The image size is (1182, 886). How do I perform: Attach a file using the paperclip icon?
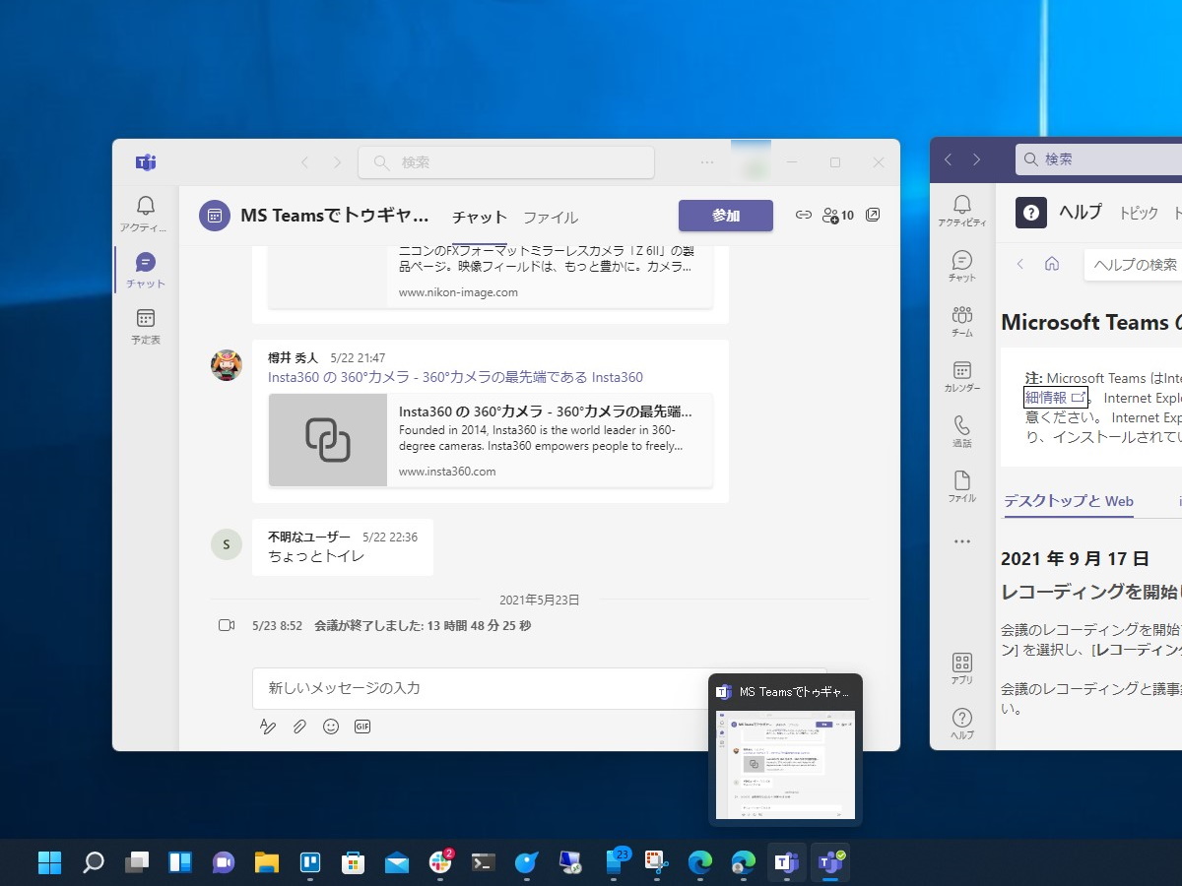299,727
